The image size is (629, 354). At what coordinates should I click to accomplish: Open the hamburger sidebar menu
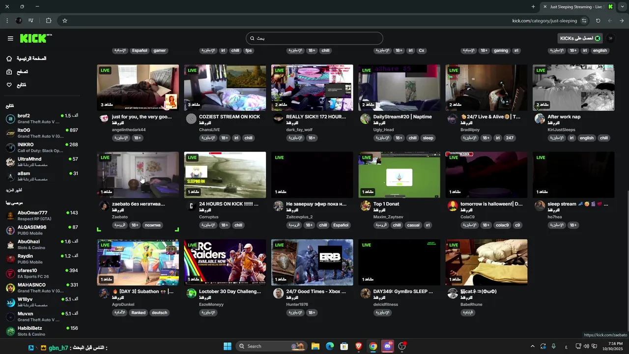pyautogui.click(x=10, y=38)
